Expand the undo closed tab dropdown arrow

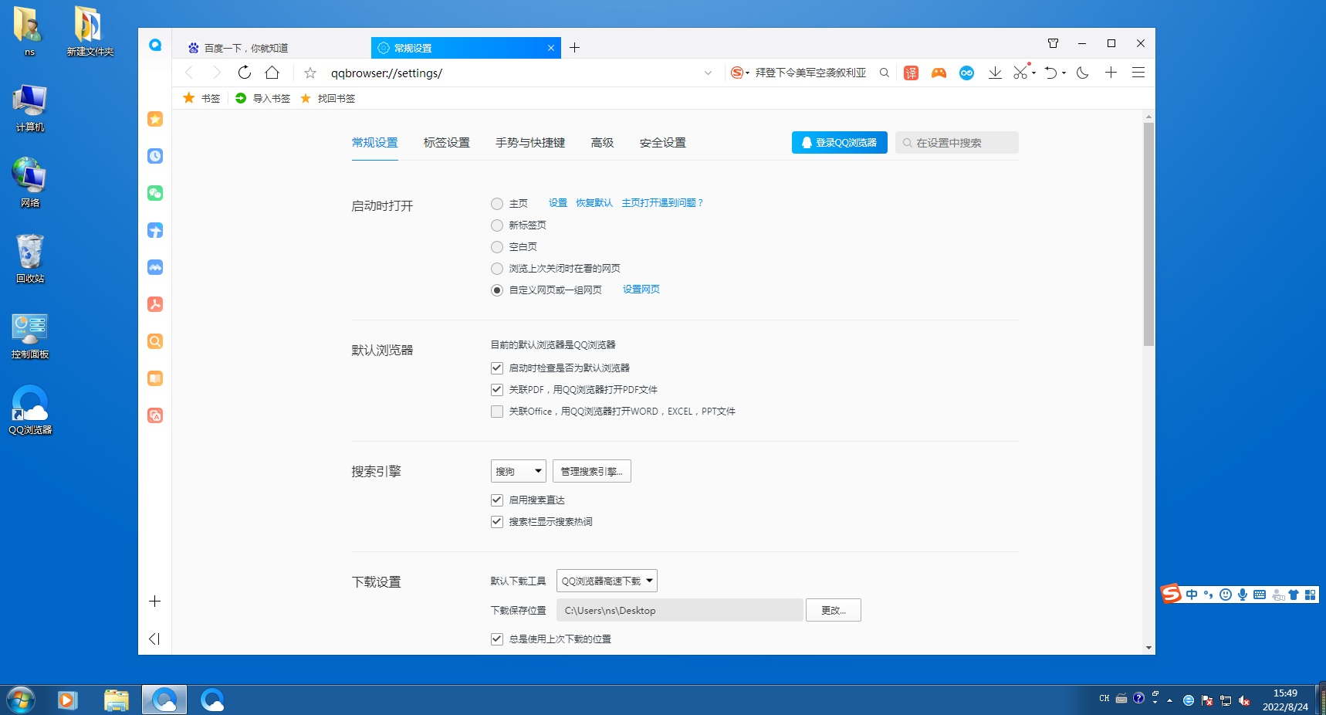(1064, 73)
